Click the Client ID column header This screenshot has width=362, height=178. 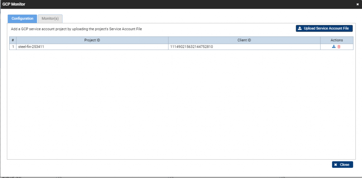click(x=244, y=40)
